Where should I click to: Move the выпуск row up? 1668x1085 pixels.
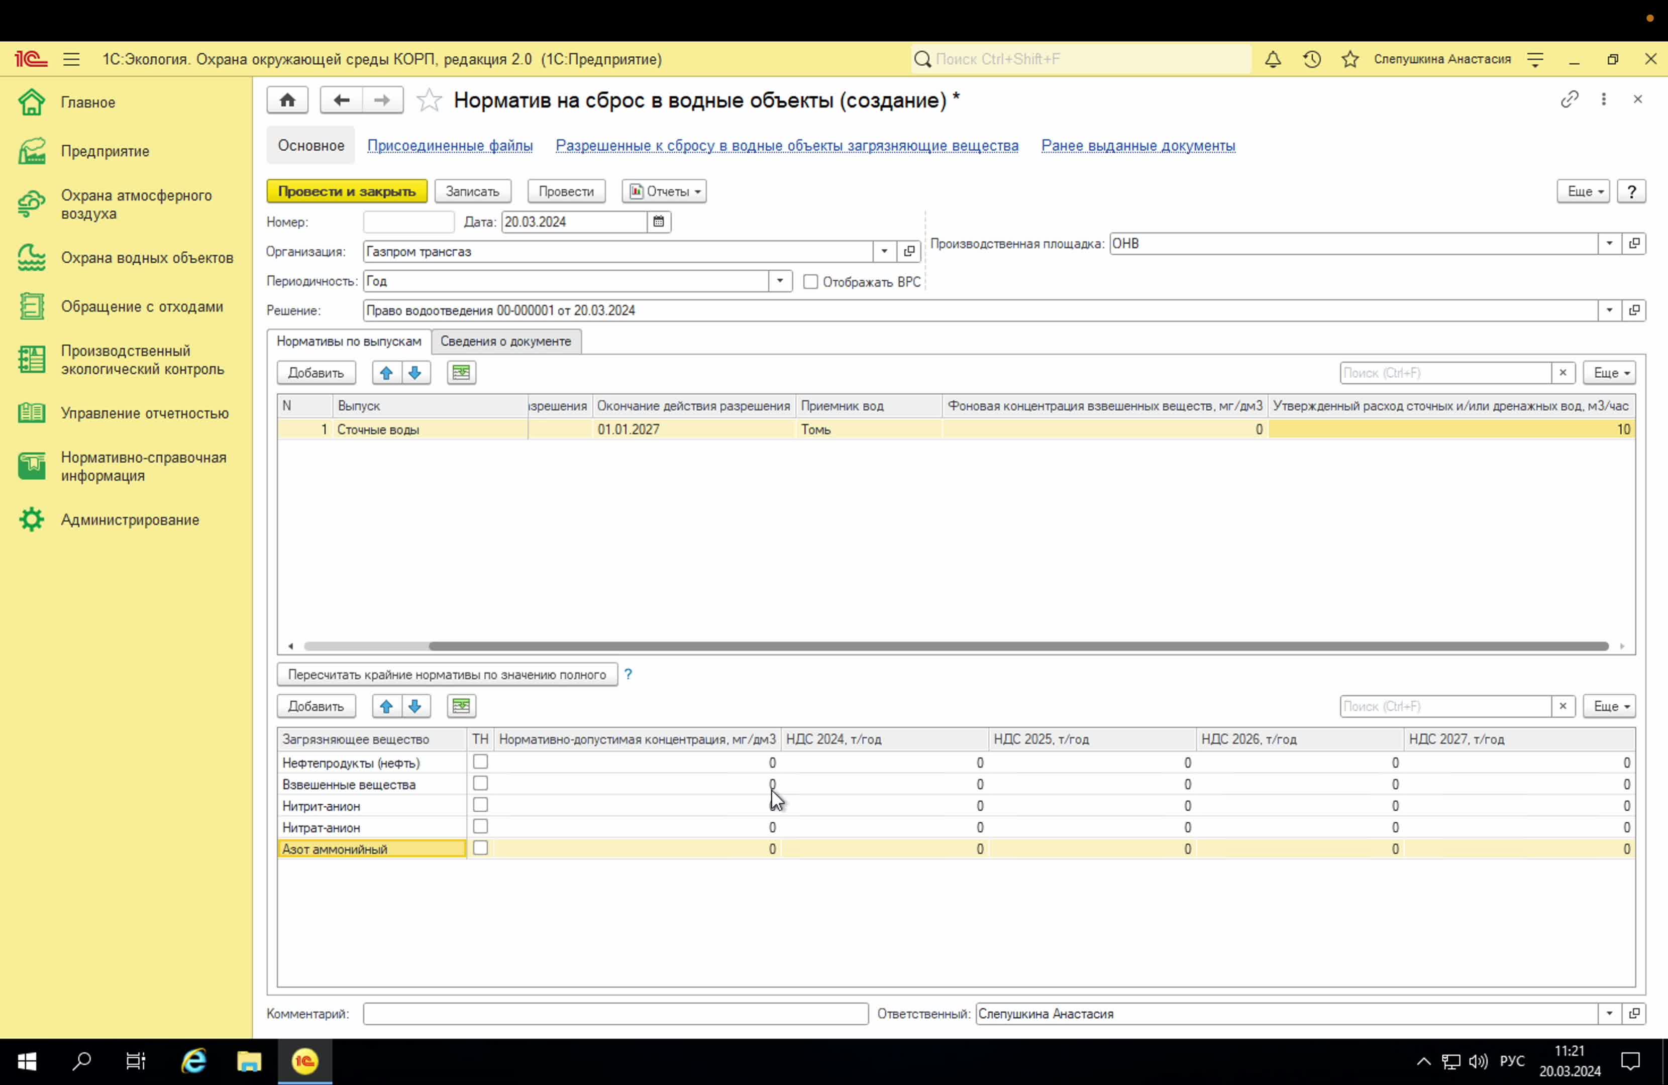coord(386,373)
